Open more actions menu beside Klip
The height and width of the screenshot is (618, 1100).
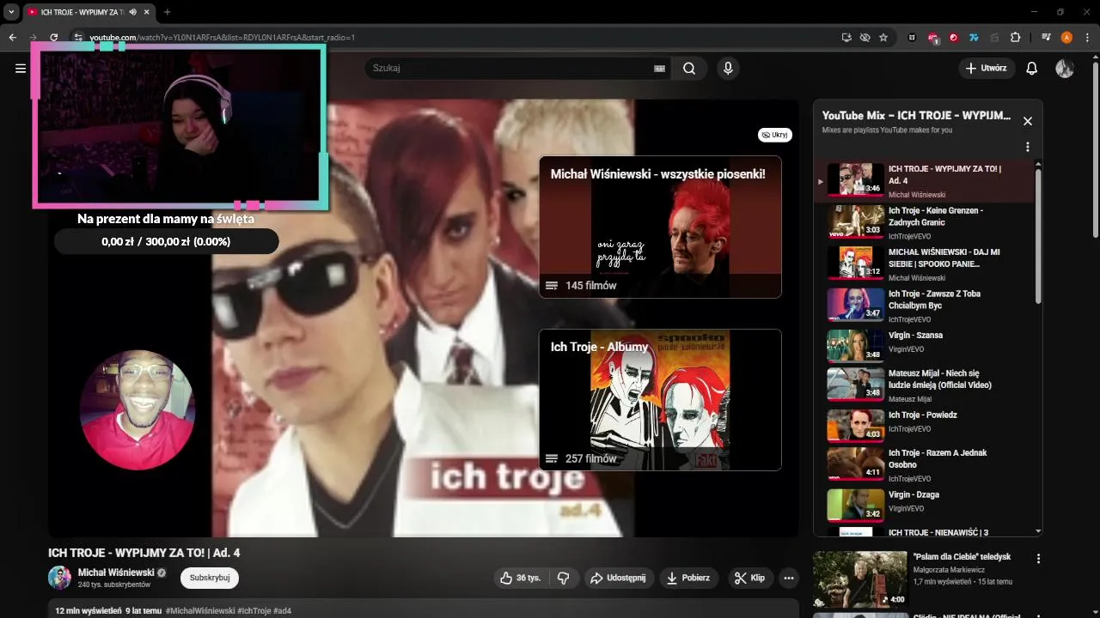[x=789, y=578]
